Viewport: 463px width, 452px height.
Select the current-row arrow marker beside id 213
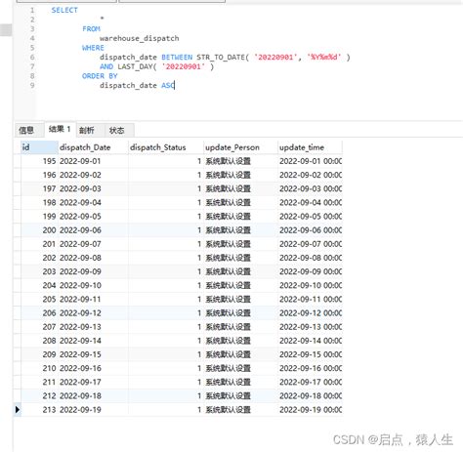pyautogui.click(x=18, y=410)
